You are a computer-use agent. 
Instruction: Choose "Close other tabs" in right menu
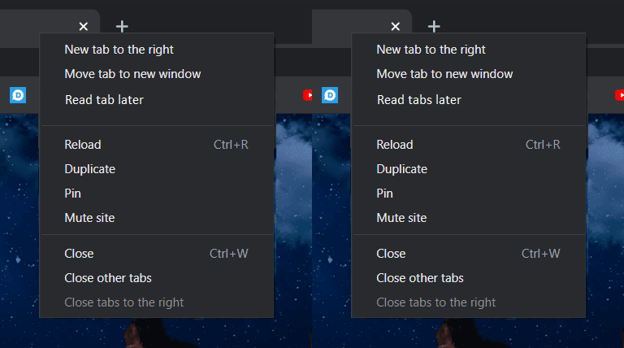(469, 278)
